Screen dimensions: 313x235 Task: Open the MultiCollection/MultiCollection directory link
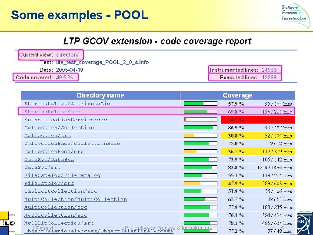[x=76, y=199]
